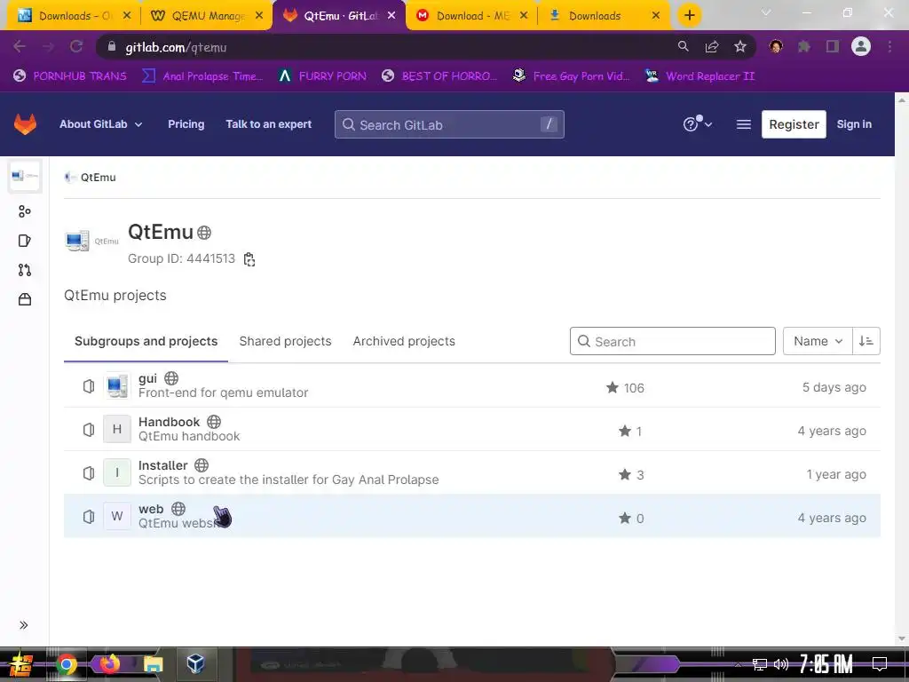Open File Explorer from the taskbar
Image resolution: width=909 pixels, height=682 pixels.
(x=153, y=664)
